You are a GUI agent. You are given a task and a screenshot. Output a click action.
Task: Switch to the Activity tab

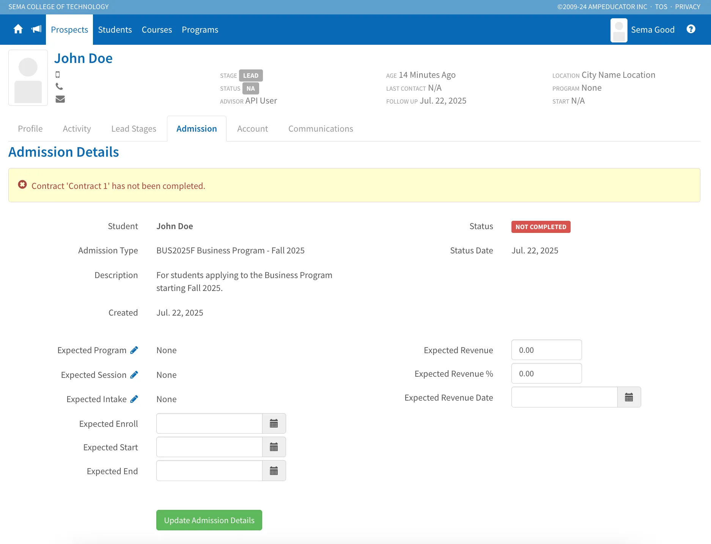click(77, 129)
